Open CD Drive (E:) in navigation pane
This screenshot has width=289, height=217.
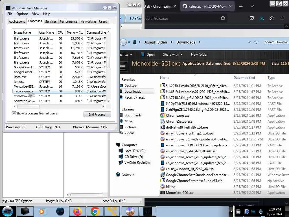[133, 157]
